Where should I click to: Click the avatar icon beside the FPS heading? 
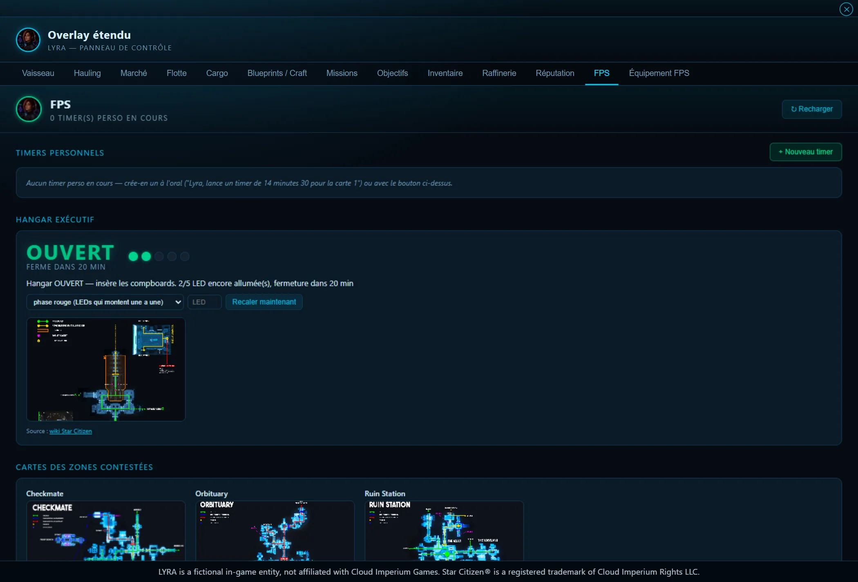coord(29,109)
